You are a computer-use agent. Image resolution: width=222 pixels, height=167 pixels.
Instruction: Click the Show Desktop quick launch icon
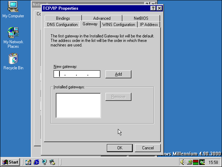click(x=28, y=162)
